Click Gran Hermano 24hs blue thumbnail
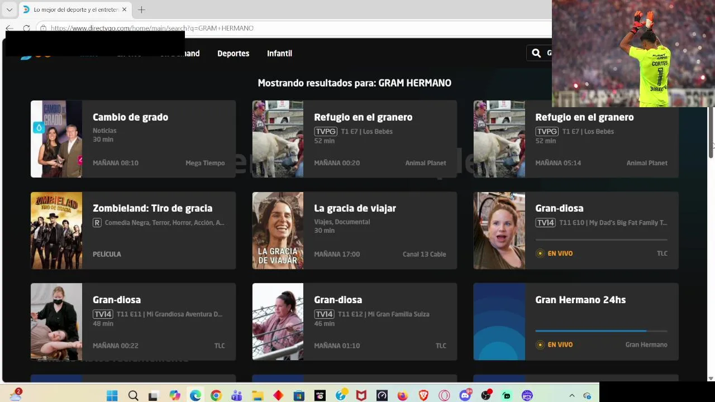The height and width of the screenshot is (402, 715). [x=499, y=322]
